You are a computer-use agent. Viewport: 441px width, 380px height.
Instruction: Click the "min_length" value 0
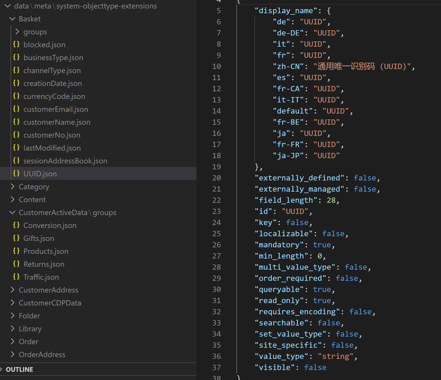320,256
